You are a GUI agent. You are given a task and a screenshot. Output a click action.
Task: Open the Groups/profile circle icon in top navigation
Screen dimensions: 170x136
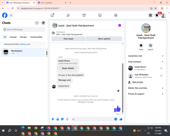[x=116, y=15]
